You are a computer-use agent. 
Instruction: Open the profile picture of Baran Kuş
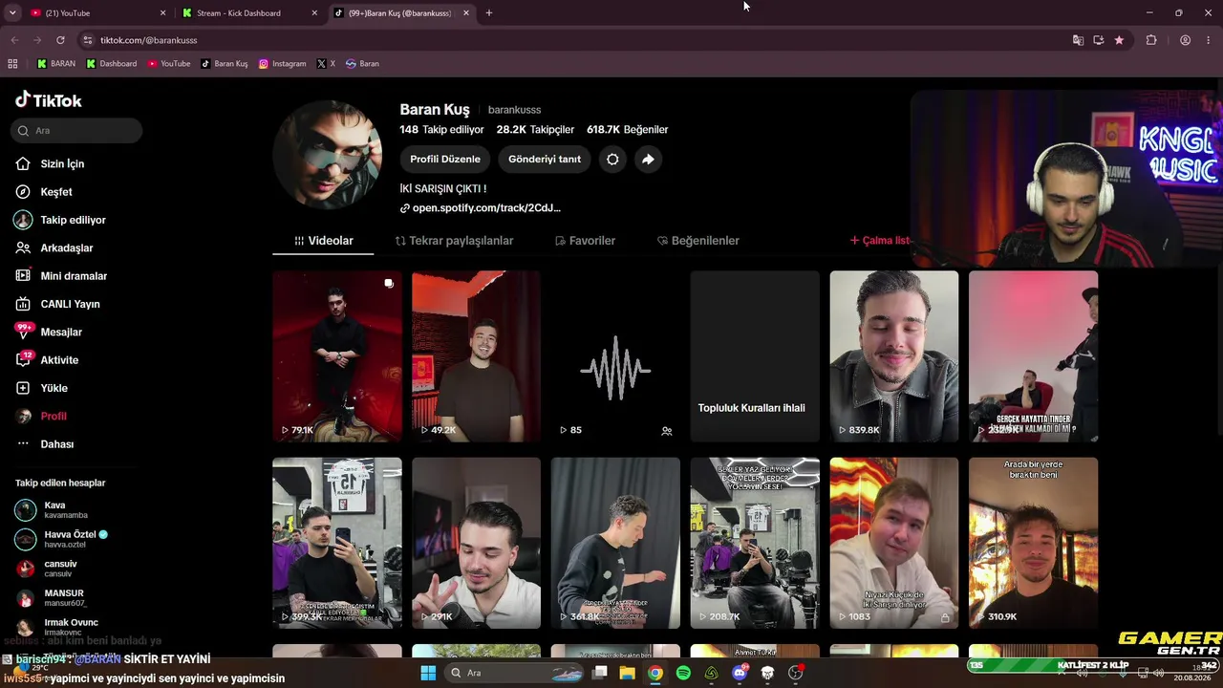coord(327,154)
